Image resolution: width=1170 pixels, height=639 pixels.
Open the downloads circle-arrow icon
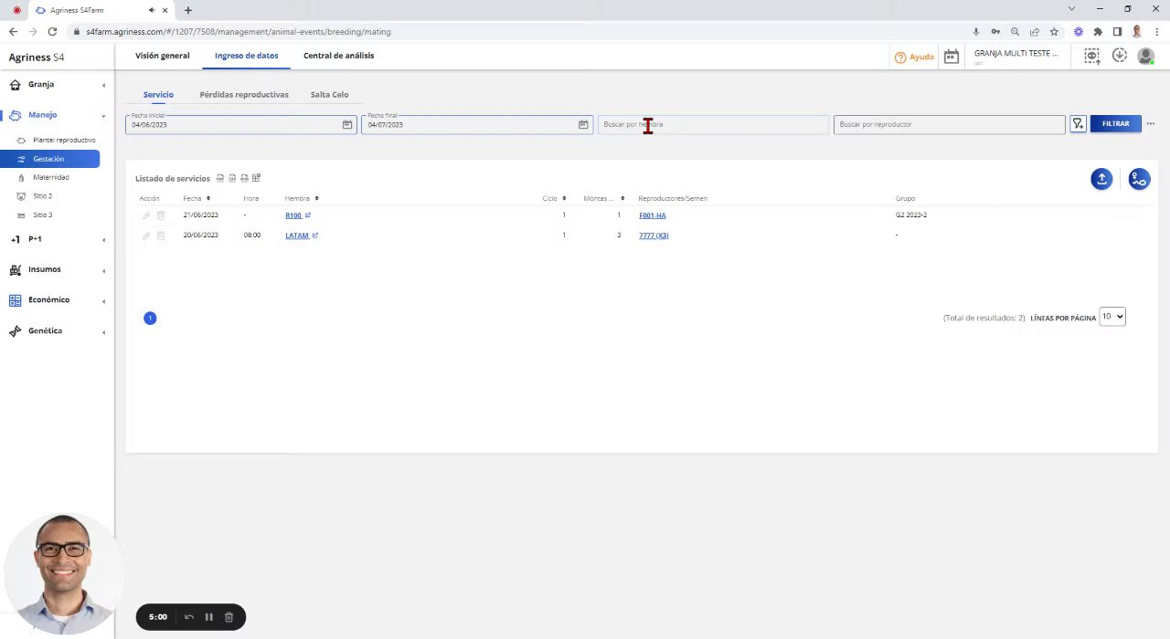[1119, 57]
